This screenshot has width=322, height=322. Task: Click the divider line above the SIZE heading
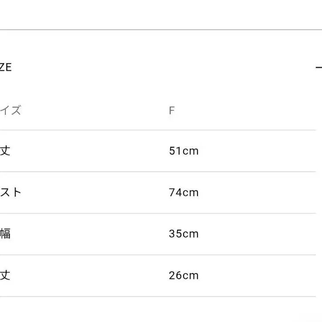[160, 30]
